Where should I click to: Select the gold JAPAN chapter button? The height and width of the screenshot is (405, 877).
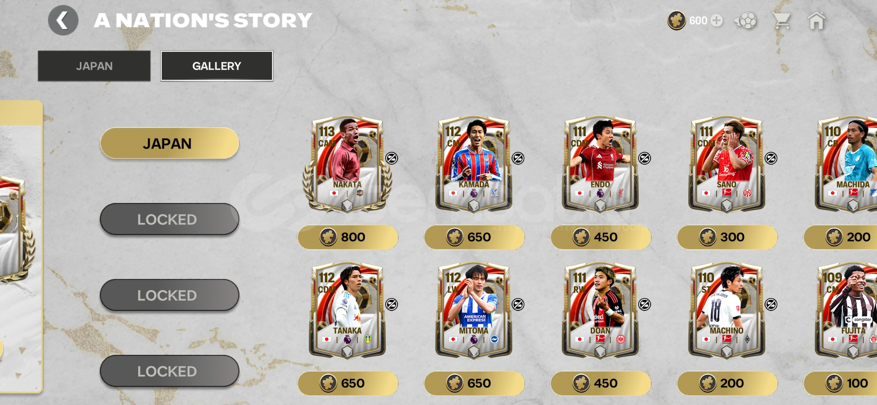169,143
